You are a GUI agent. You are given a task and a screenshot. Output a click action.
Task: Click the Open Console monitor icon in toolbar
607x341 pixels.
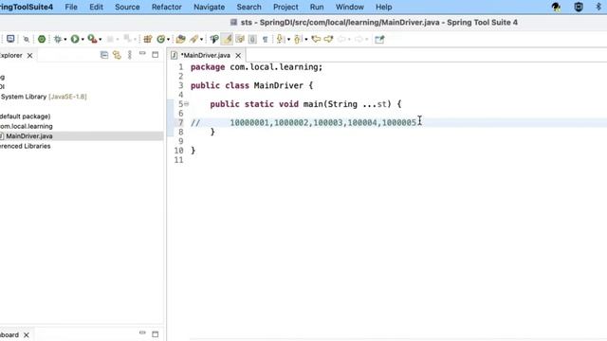tap(10, 39)
